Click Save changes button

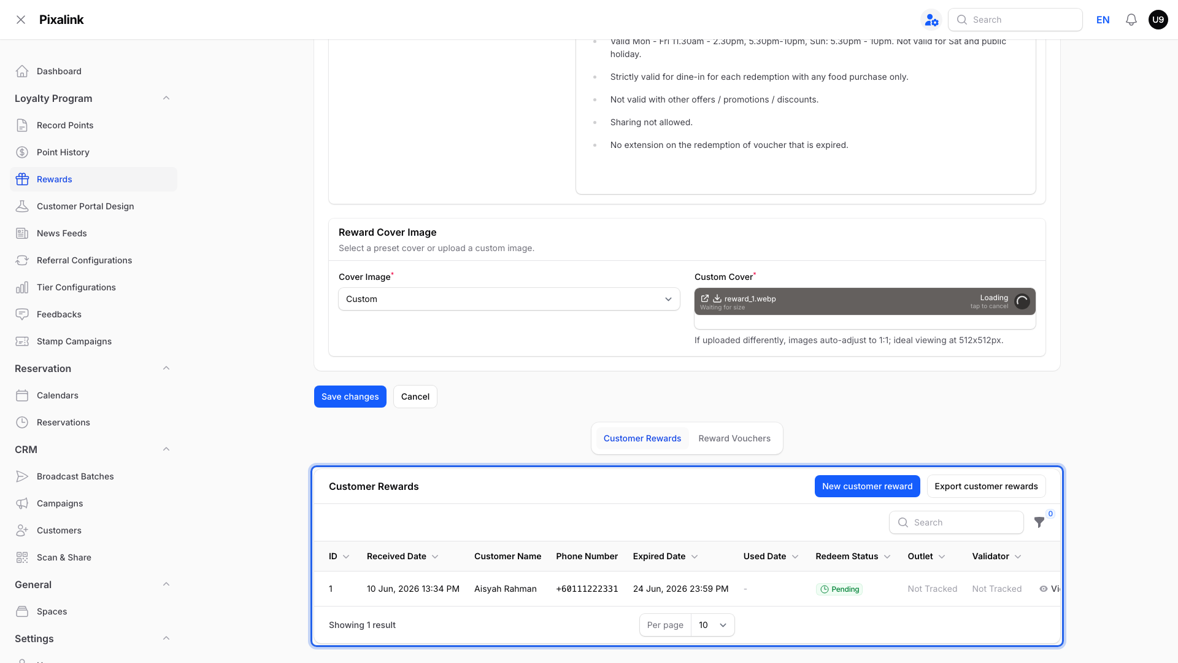pos(350,397)
